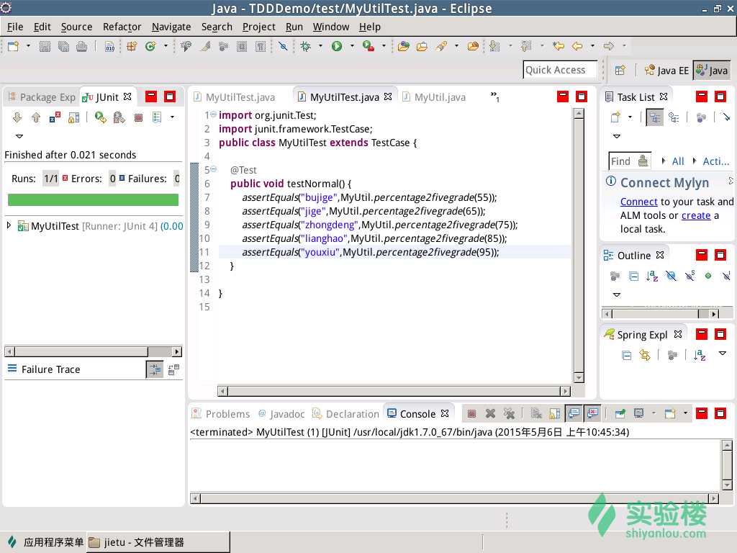Click the Java perspective button
Viewport: 737px width, 553px height.
[712, 71]
